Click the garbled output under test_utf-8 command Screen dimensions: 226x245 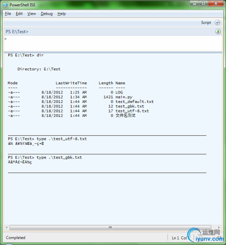pos(26,144)
